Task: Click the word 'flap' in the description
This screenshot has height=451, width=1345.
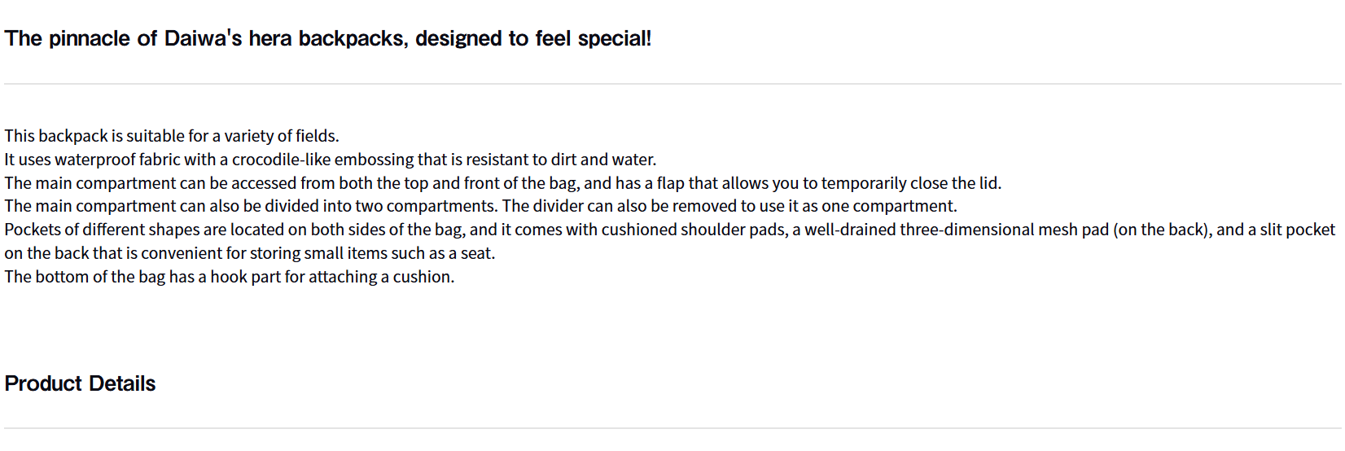Action: coord(670,183)
